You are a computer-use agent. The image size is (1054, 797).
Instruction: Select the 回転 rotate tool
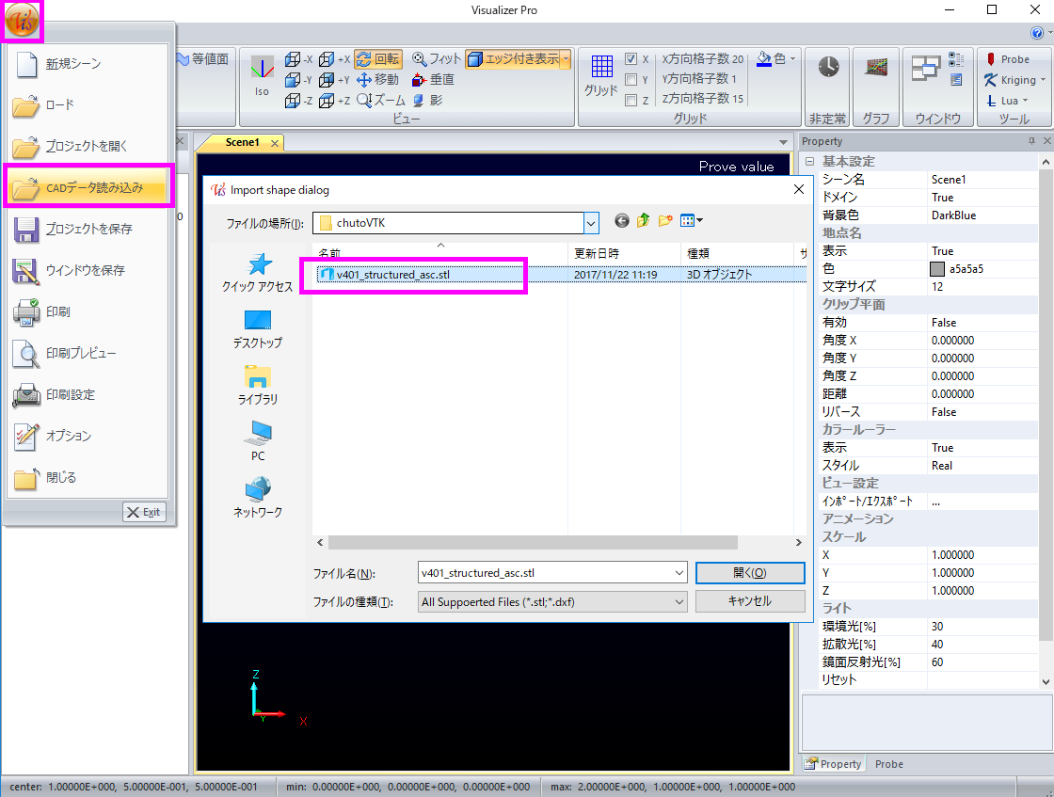[377, 59]
